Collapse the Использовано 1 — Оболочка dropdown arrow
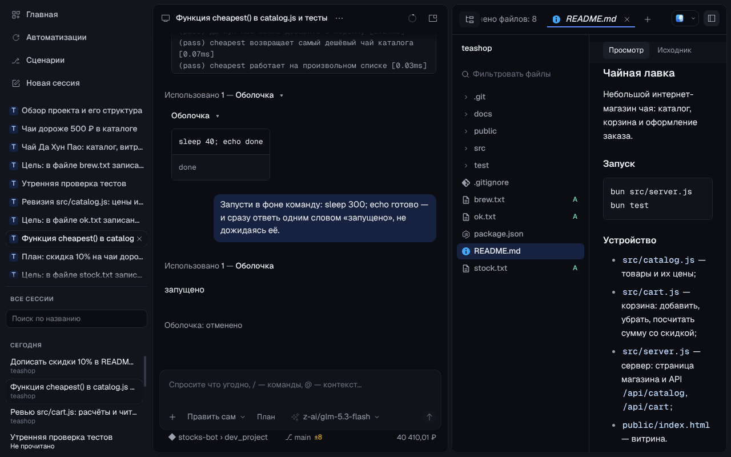 282,95
